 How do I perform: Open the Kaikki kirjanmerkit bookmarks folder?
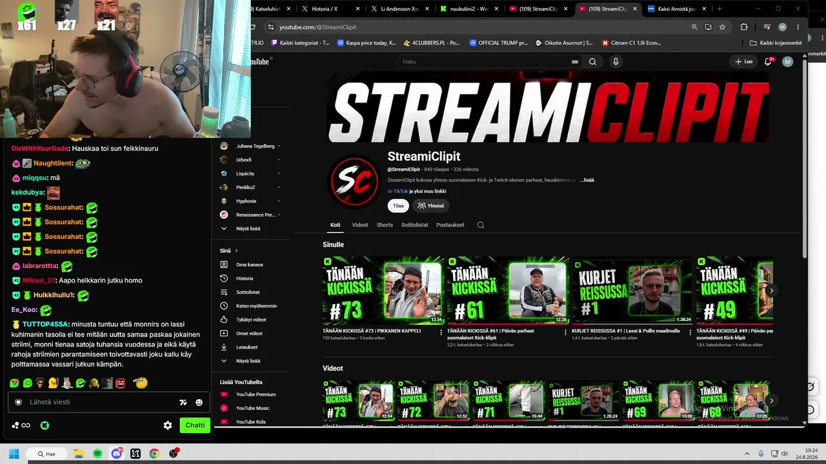click(x=776, y=43)
